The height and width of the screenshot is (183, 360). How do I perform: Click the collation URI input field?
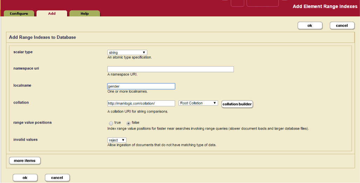pos(141,103)
